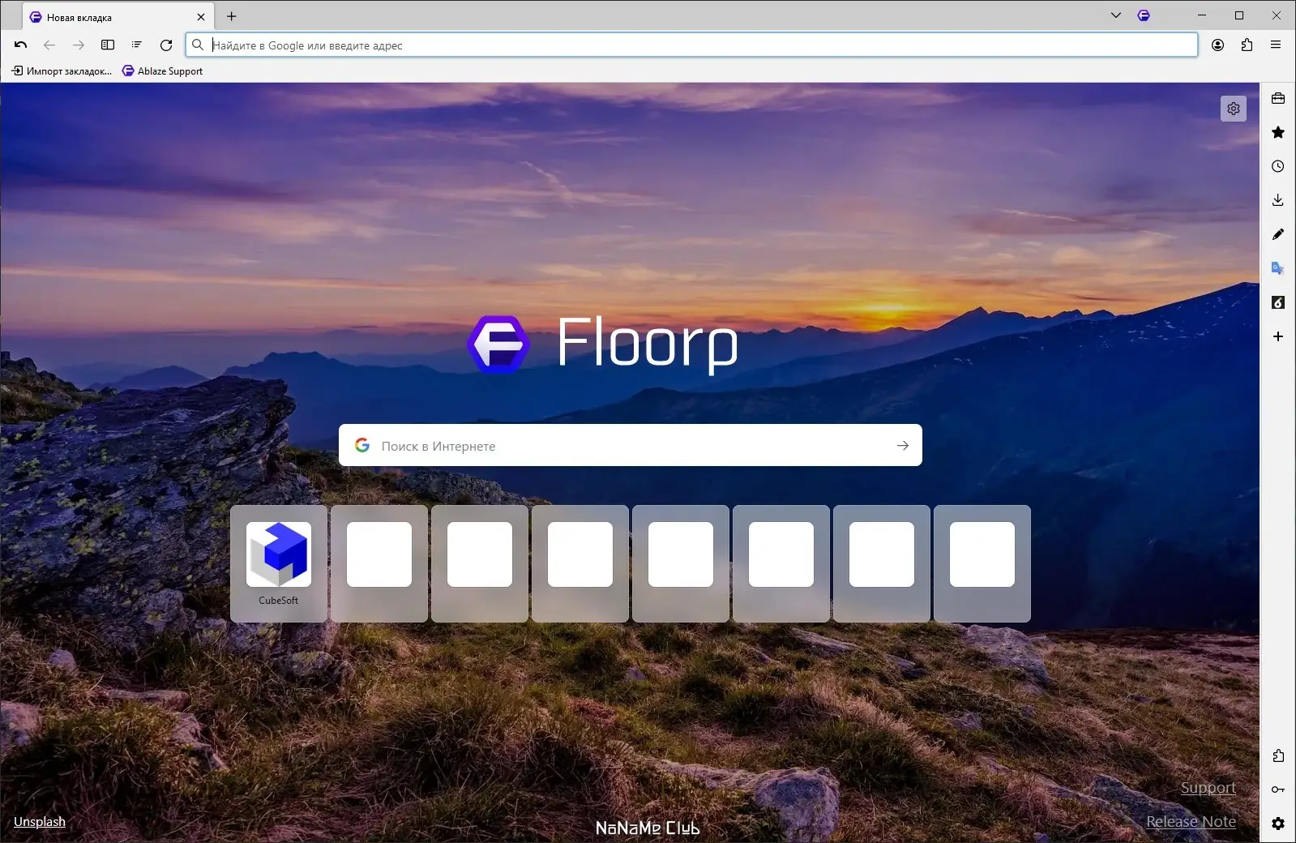The height and width of the screenshot is (843, 1296).
Task: Go back to the previous page
Action: tap(49, 45)
